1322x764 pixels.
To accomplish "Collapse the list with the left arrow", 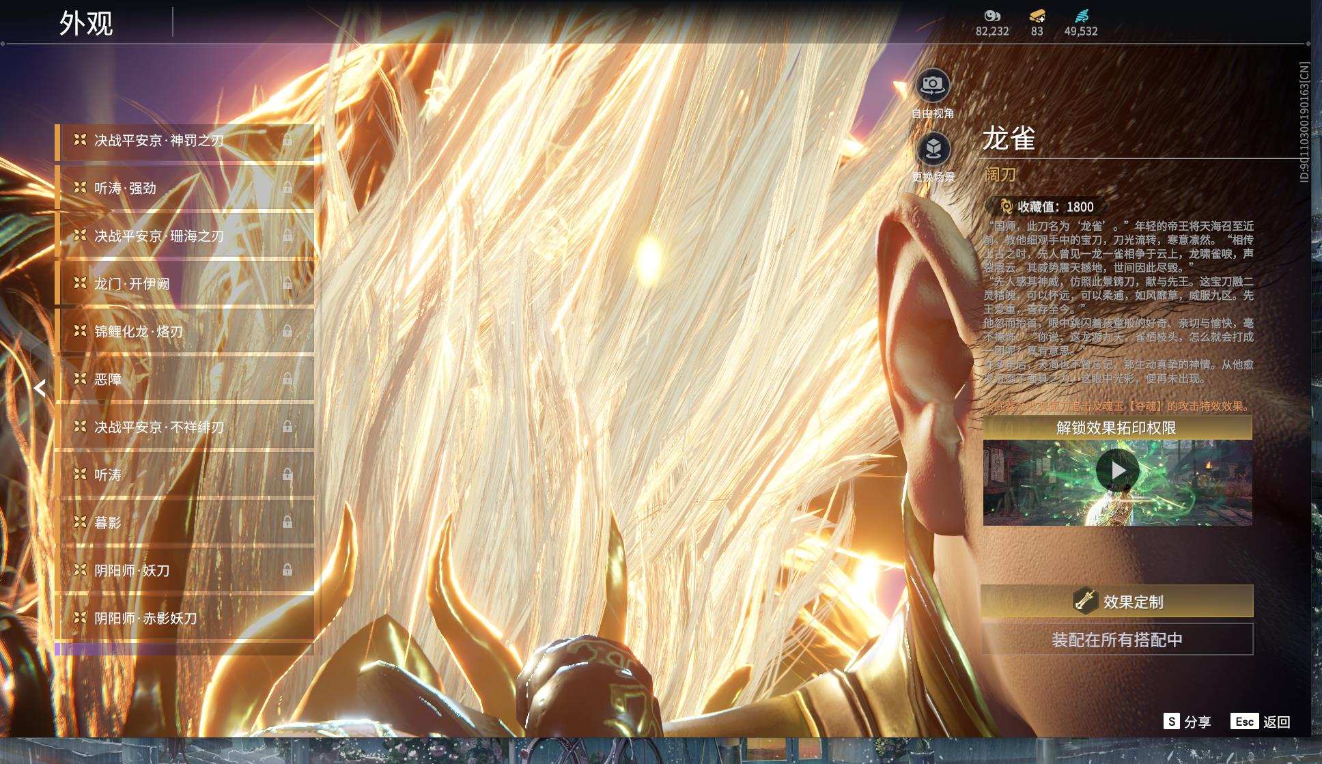I will point(40,388).
